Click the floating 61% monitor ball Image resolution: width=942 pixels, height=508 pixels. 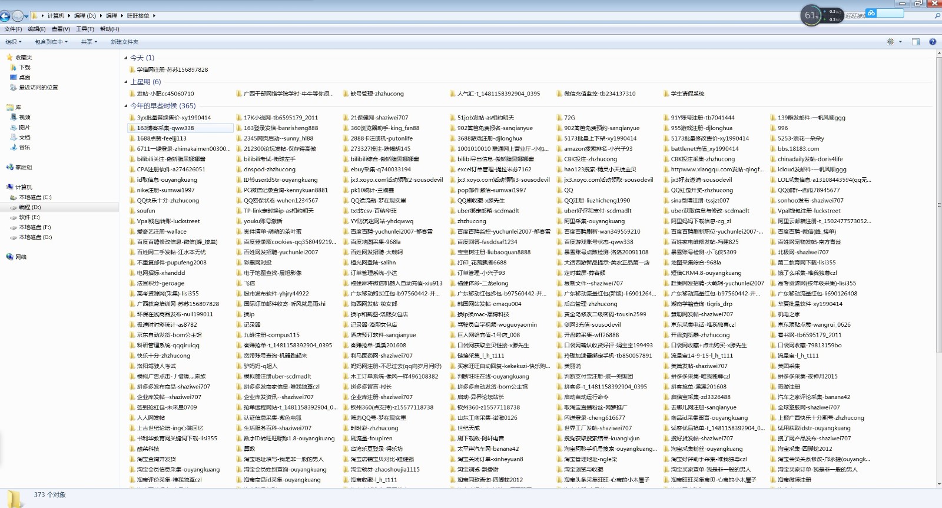pos(812,15)
